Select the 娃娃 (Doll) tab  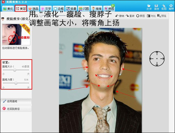[x=97, y=9]
